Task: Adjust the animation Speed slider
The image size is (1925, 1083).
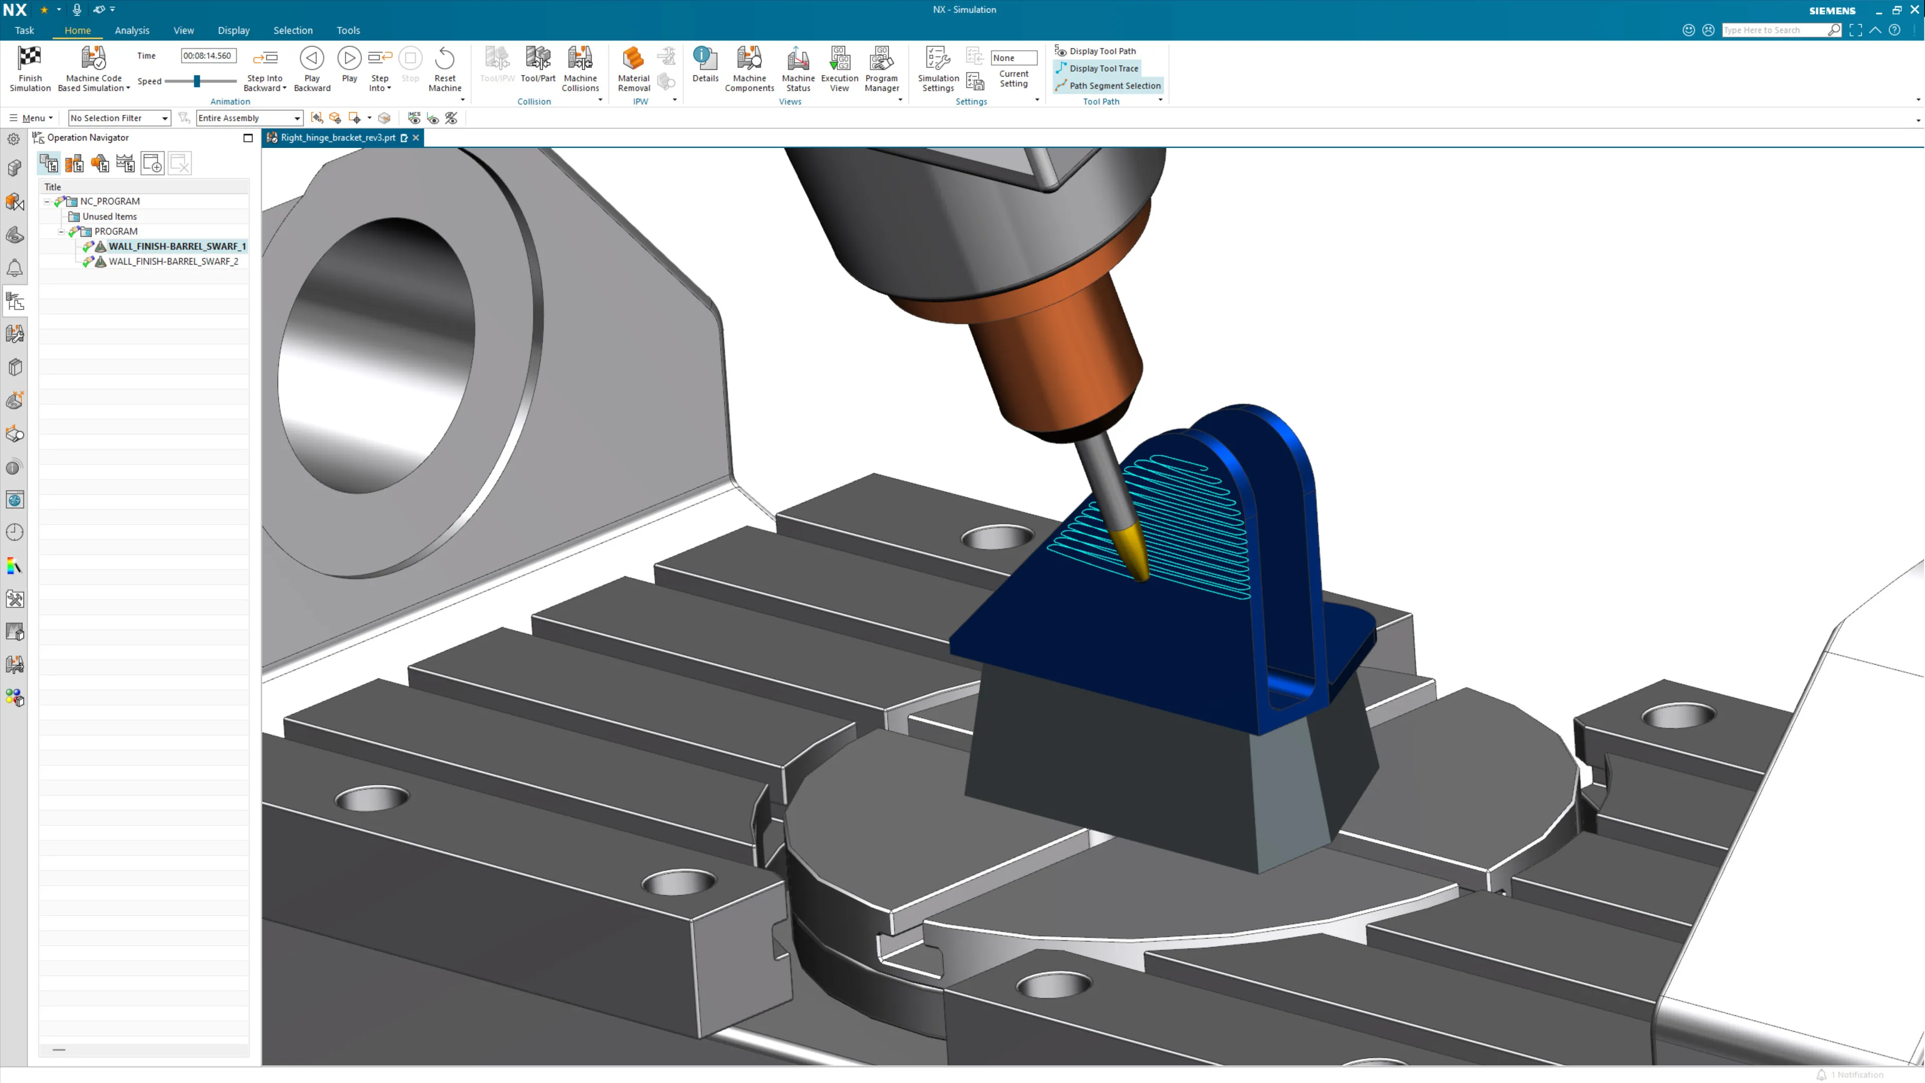Action: click(197, 81)
